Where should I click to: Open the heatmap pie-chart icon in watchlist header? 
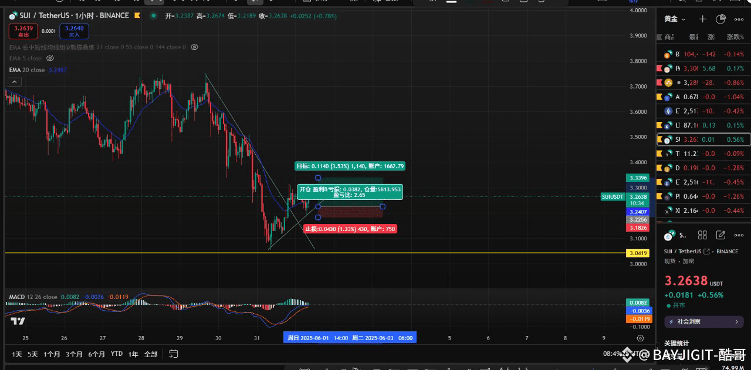(x=720, y=19)
